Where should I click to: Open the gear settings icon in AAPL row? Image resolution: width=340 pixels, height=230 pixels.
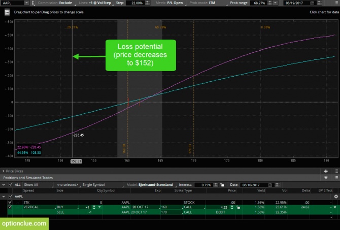336,196
